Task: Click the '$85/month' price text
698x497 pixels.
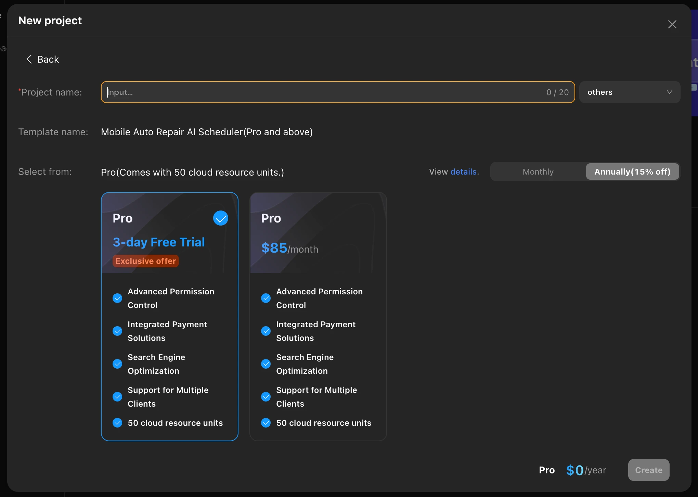Action: click(290, 248)
